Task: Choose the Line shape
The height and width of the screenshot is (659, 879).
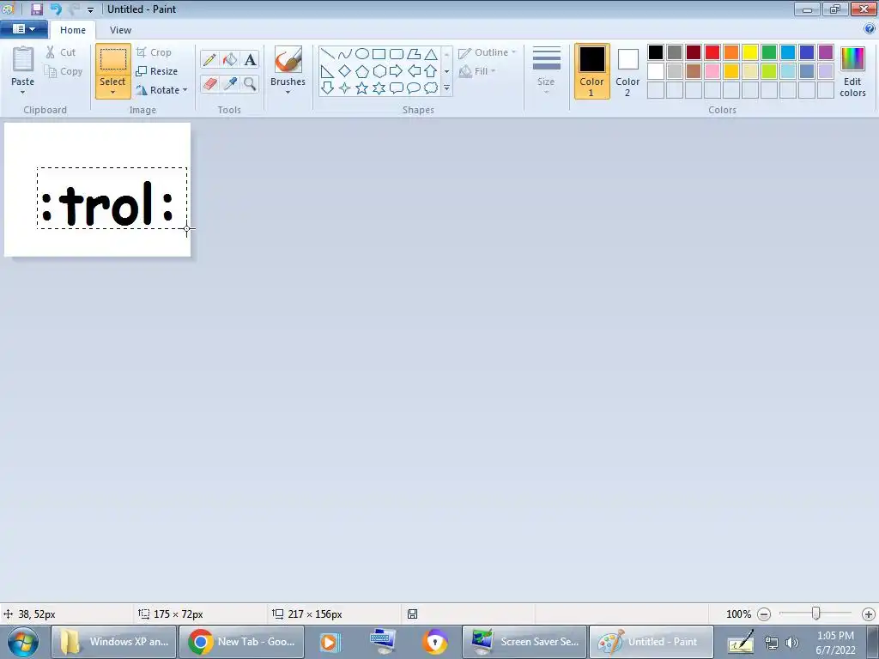Action: click(328, 54)
